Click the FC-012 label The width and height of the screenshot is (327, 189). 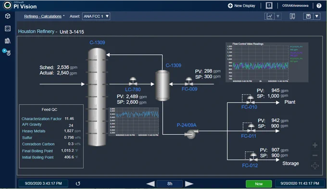pos(250,165)
